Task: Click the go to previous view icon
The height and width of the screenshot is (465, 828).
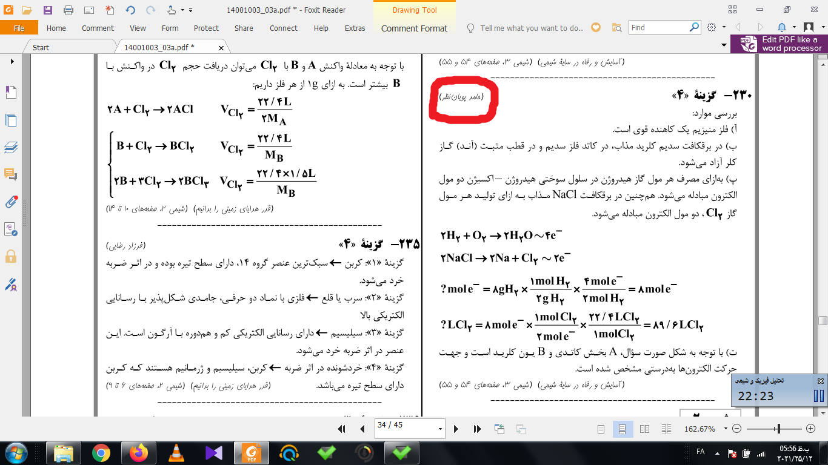Action: coord(499,429)
